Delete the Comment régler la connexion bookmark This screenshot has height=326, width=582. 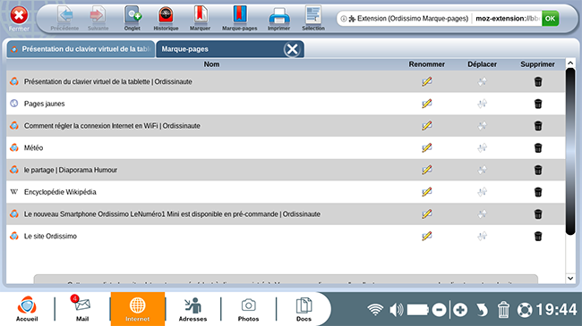(x=538, y=126)
